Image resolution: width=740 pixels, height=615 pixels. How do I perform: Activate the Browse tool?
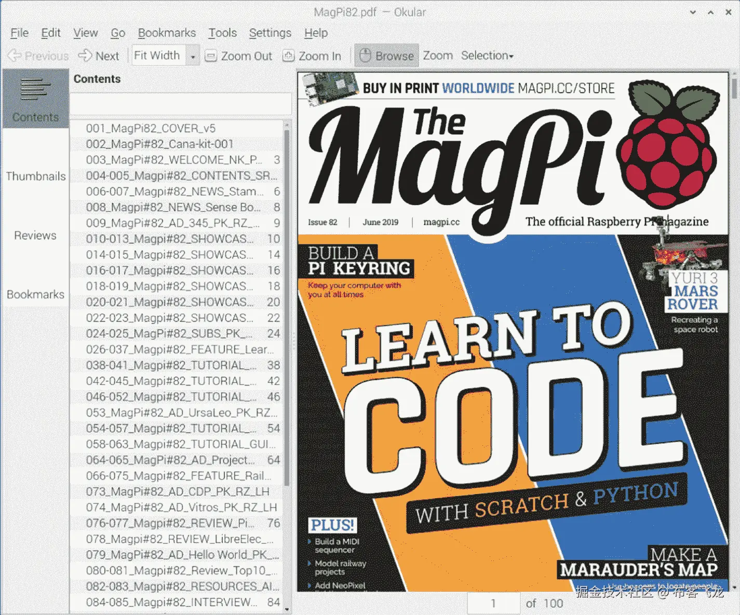(x=386, y=56)
